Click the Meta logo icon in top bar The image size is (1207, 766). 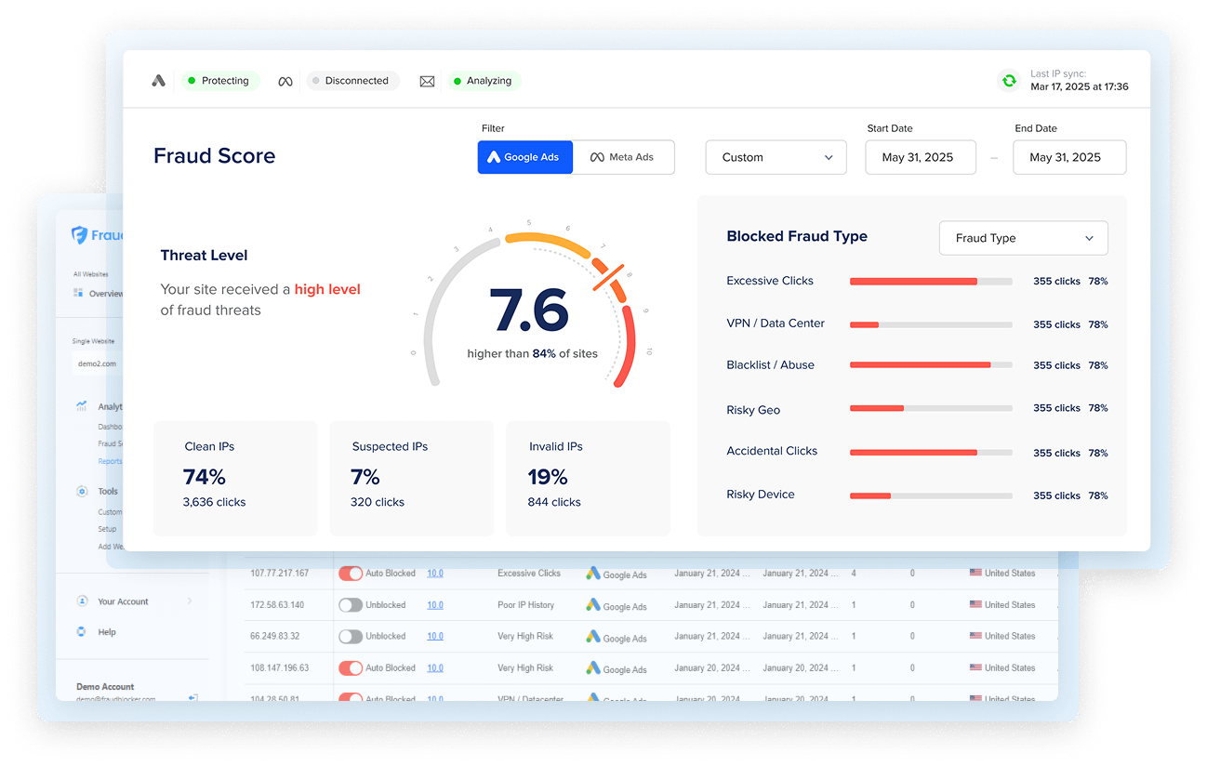coord(285,82)
